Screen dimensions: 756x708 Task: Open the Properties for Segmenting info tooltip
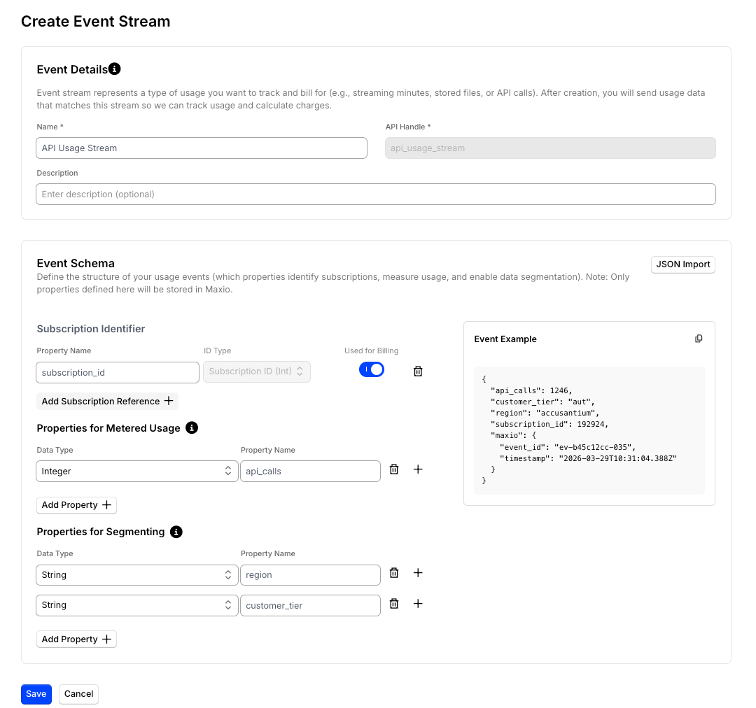click(x=176, y=532)
